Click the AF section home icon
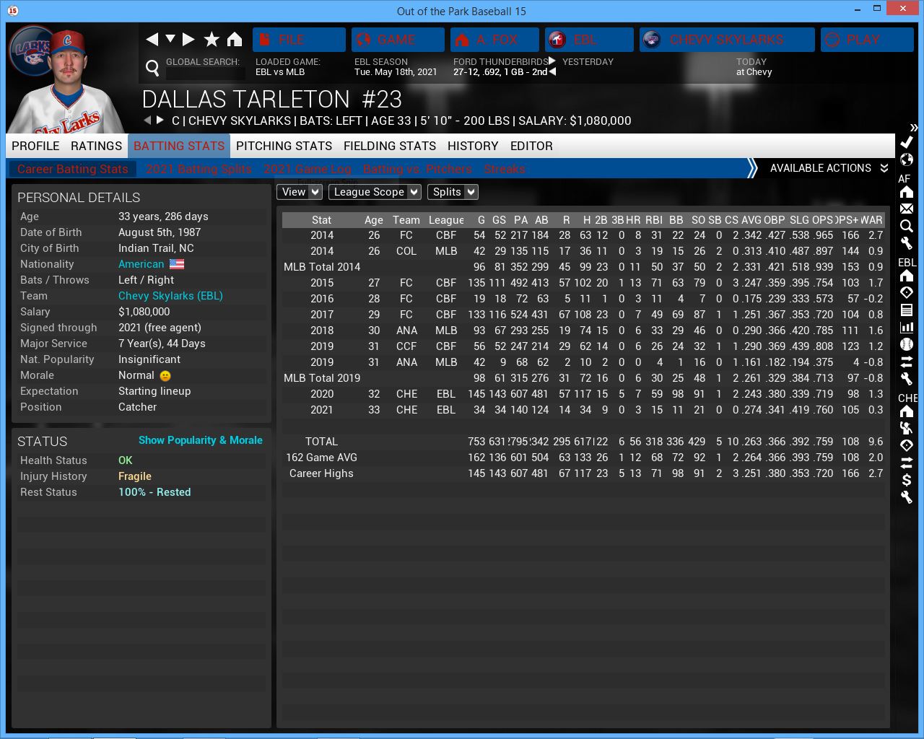The height and width of the screenshot is (739, 924). tap(907, 192)
